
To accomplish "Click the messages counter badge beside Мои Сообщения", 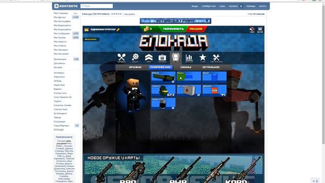I will pyautogui.click(x=76, y=34).
